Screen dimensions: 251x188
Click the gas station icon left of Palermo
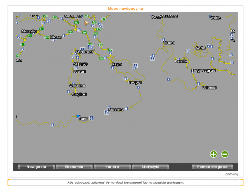point(107,112)
